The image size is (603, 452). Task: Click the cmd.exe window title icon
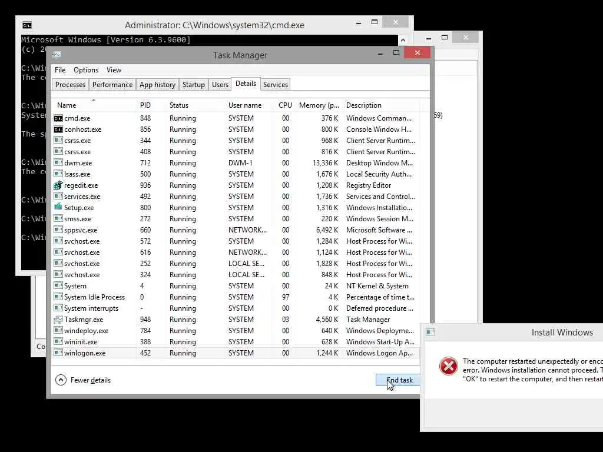(27, 25)
